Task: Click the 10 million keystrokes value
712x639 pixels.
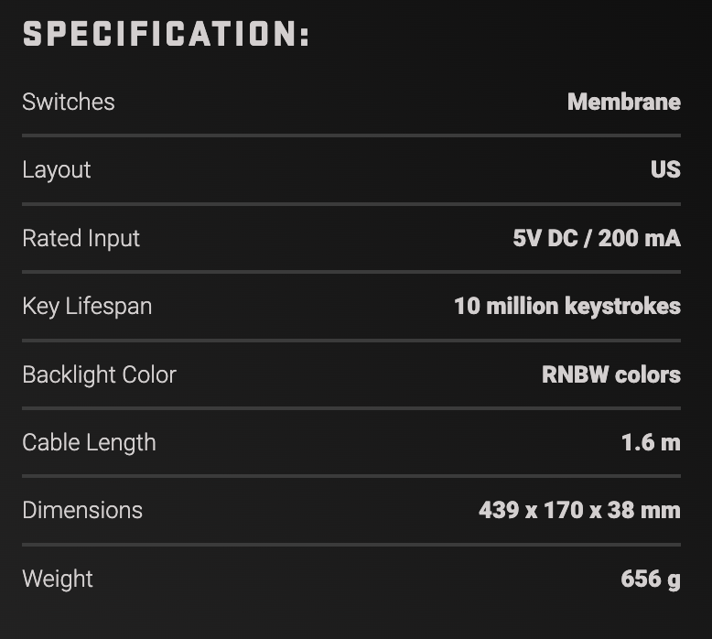Action: tap(567, 306)
